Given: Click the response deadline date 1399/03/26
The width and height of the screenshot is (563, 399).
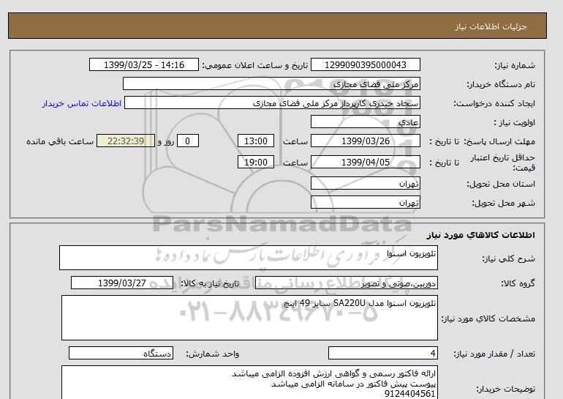Looking at the screenshot, I should click(x=365, y=141).
